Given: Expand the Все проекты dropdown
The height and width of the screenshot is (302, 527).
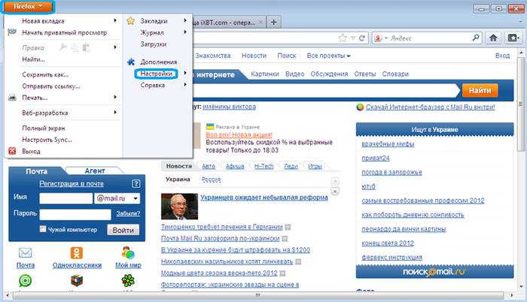Looking at the screenshot, I should tap(328, 56).
